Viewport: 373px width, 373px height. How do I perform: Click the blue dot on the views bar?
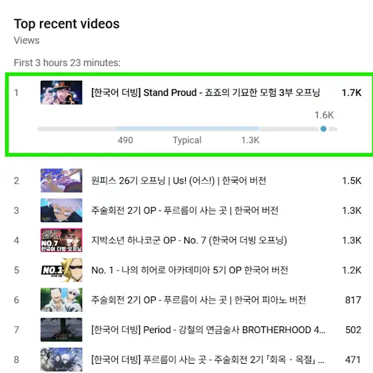click(x=323, y=129)
